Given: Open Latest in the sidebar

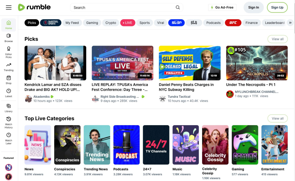Looking at the screenshot, I should 9,93.
